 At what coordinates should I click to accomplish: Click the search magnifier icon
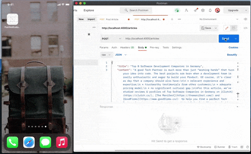coord(126,10)
